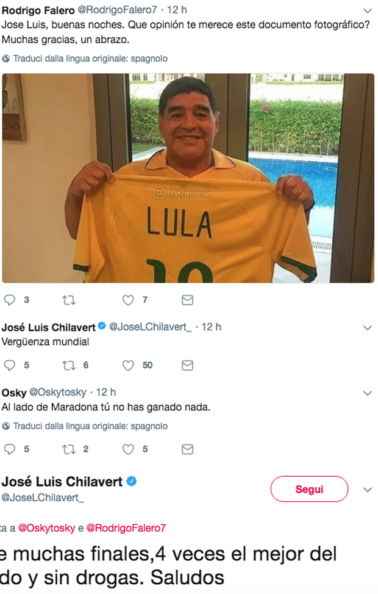Image resolution: width=378 pixels, height=594 pixels.
Task: Reply to Osky's tweet about Maradona
Action: pos(10,449)
